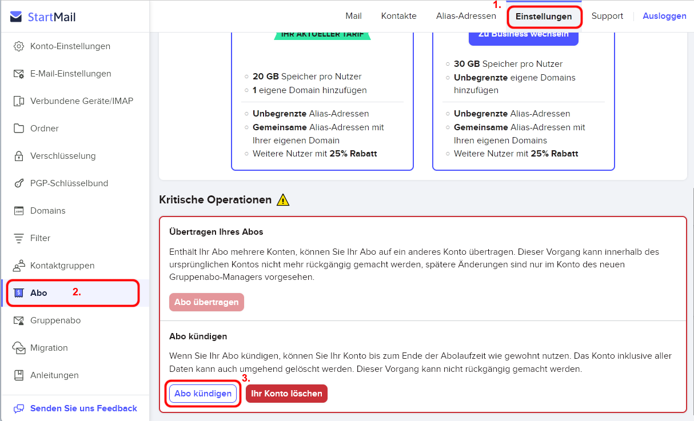
Task: Click the Verschlüsselung padlock icon
Action: (19, 156)
